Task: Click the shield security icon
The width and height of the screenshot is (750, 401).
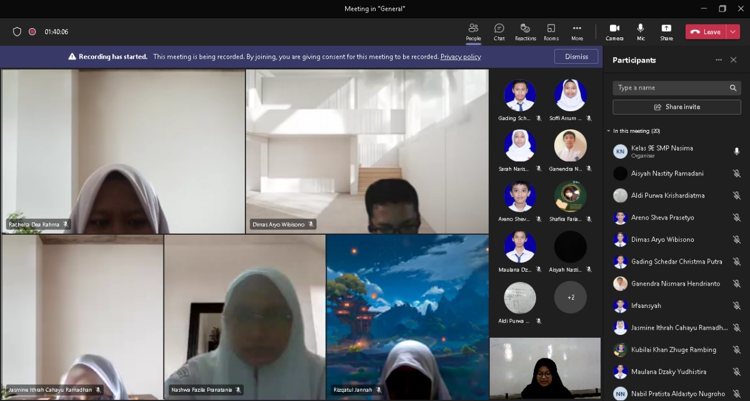Action: coord(17,32)
